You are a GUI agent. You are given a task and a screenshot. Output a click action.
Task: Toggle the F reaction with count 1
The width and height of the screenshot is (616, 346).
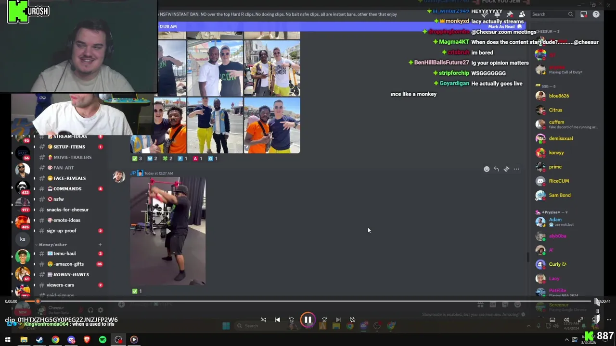(183, 158)
